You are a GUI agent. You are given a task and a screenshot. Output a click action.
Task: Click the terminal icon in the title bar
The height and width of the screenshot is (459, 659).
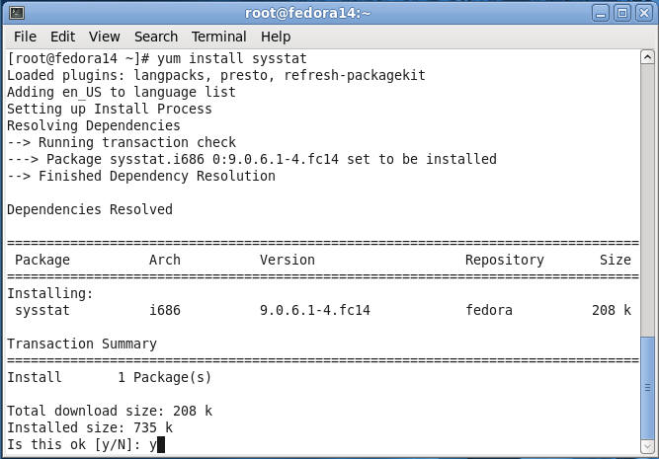click(17, 13)
